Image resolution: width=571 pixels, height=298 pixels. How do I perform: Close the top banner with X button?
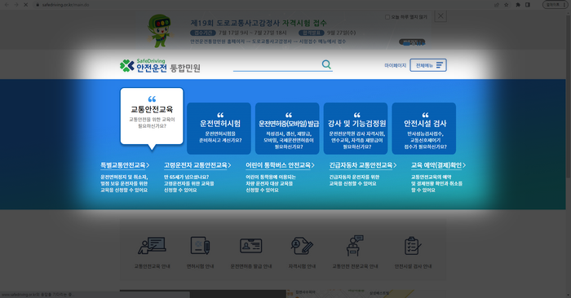coord(440,16)
